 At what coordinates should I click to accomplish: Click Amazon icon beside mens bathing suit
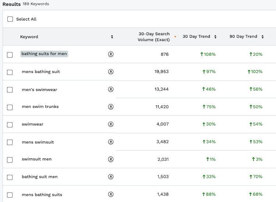(x=110, y=71)
